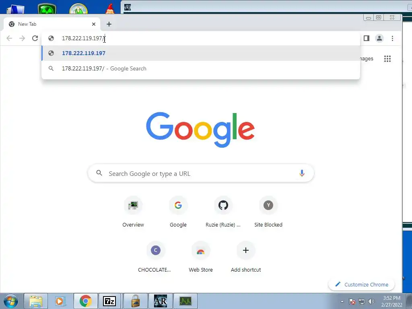
Task: Open the Chrome profile avatar
Action: point(379,38)
